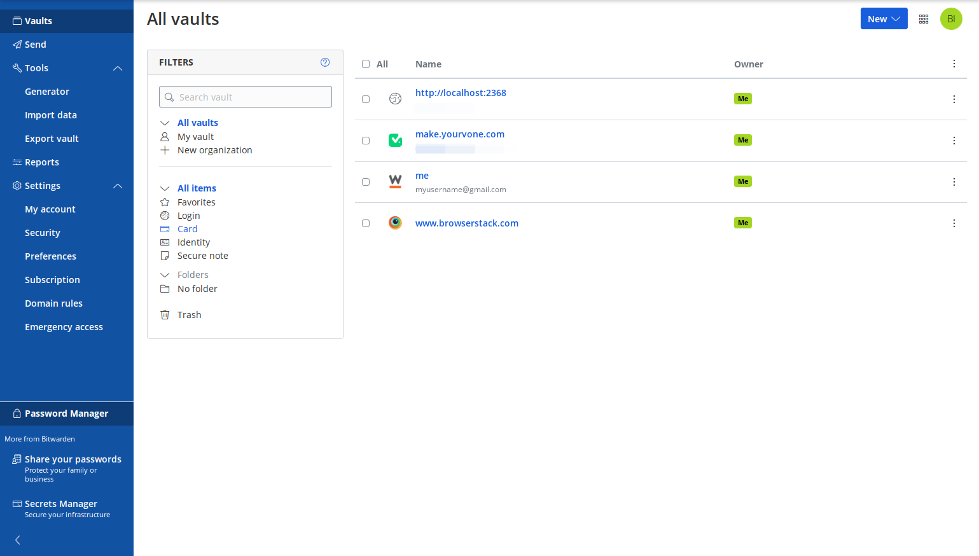This screenshot has height=556, width=979.
Task: Collapse the Folders filter chevron
Action: [x=165, y=275]
